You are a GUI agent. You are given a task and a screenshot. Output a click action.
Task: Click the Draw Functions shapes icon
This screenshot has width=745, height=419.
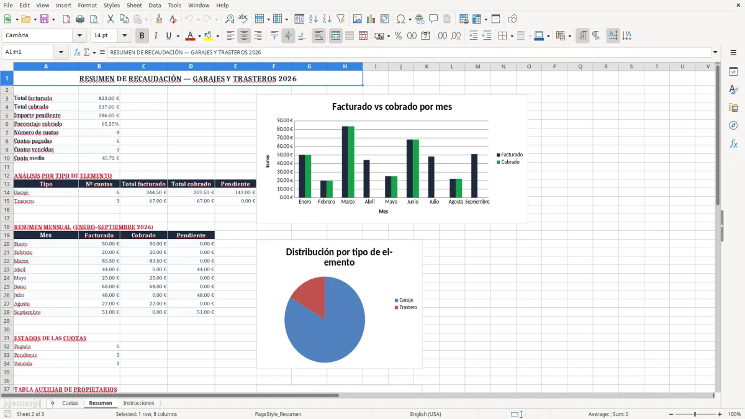[x=512, y=19]
